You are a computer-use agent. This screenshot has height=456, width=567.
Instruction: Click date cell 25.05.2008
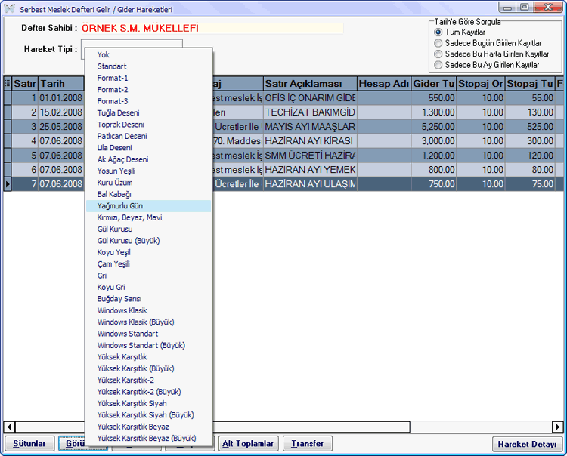pyautogui.click(x=61, y=127)
